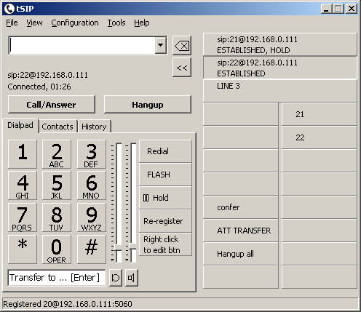361x312 pixels.
Task: Dial the hash key on keypad
Action: pyautogui.click(x=92, y=249)
